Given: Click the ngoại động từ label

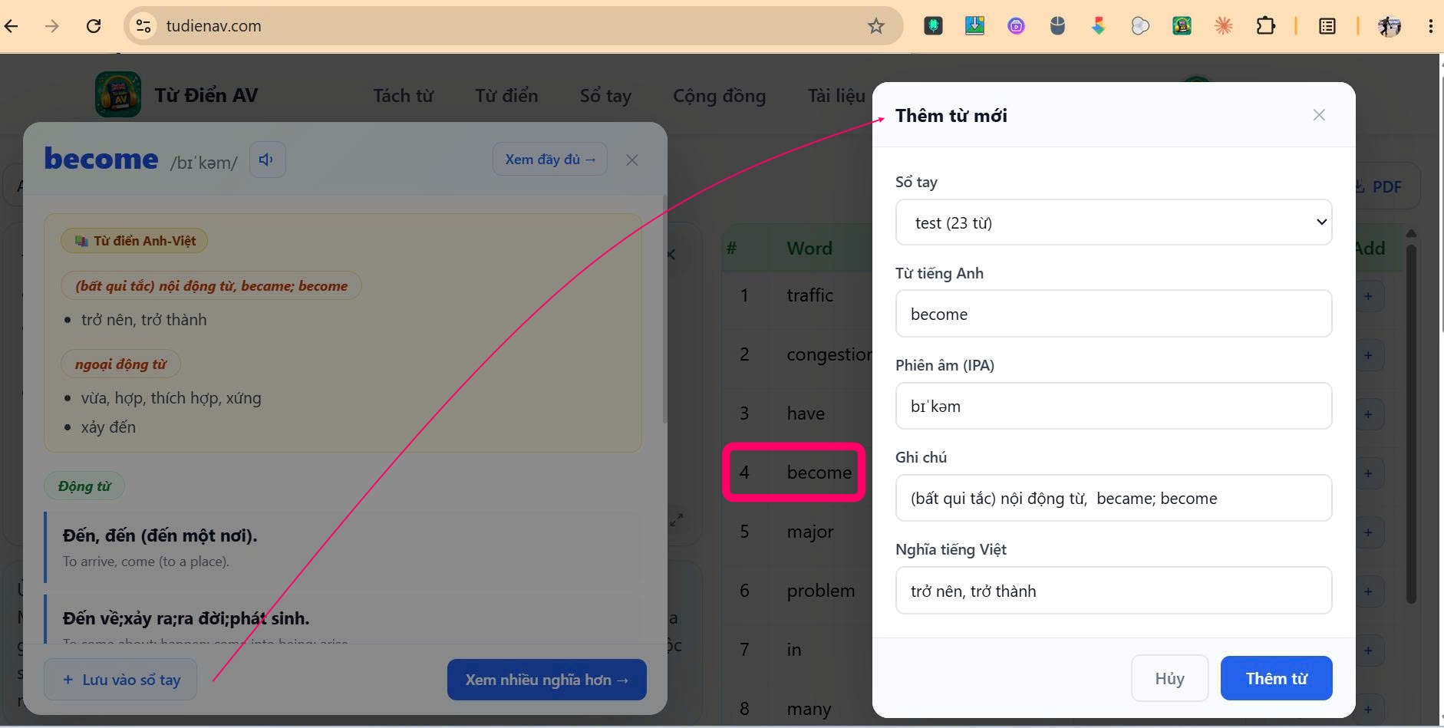Looking at the screenshot, I should (120, 364).
